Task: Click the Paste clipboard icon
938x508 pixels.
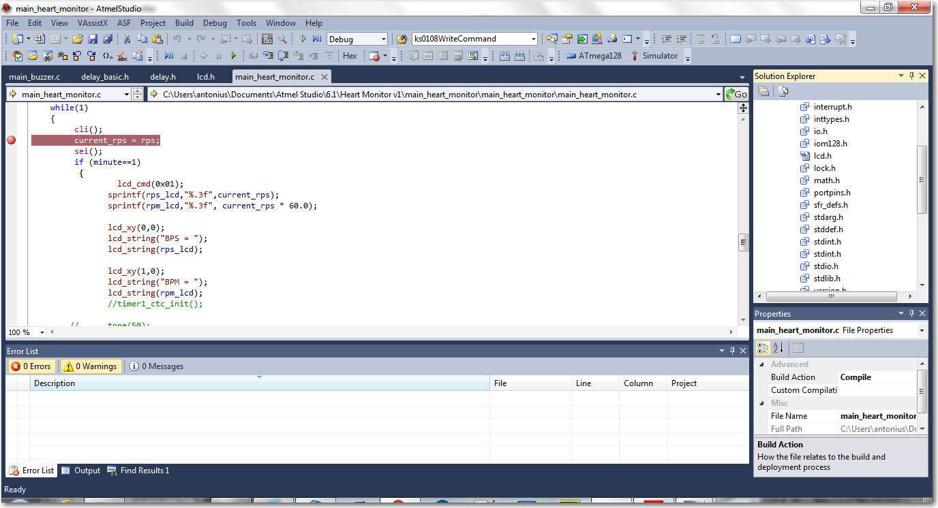Action: [157, 39]
